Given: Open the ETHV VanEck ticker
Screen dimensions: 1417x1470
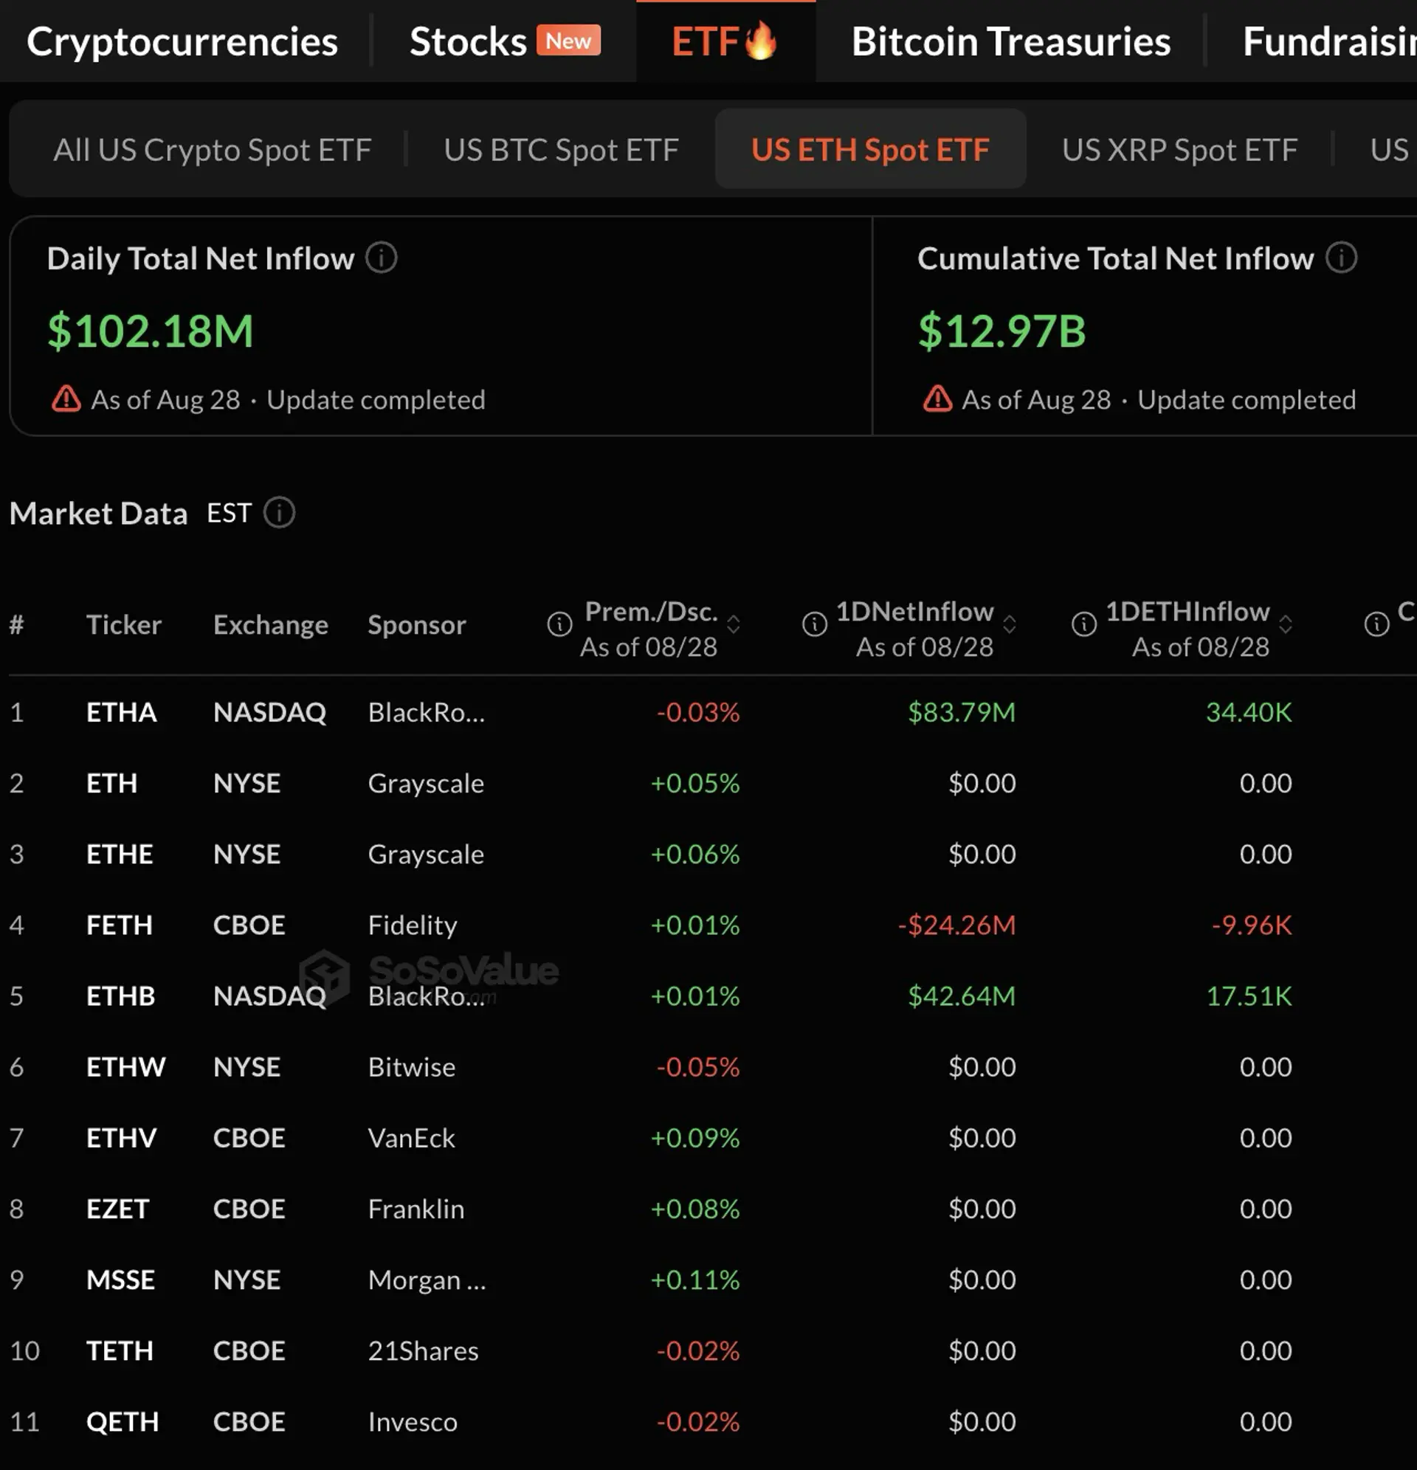Looking at the screenshot, I should tap(122, 1138).
